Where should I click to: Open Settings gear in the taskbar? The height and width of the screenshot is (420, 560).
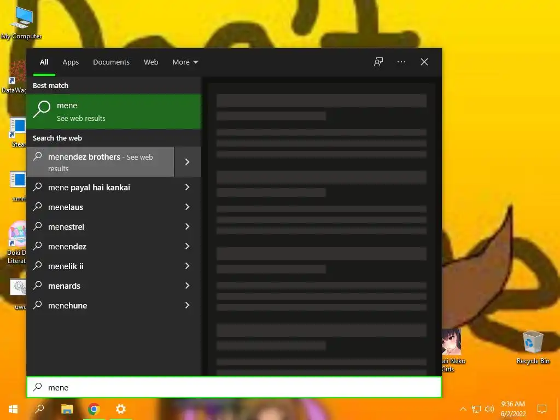(121, 409)
